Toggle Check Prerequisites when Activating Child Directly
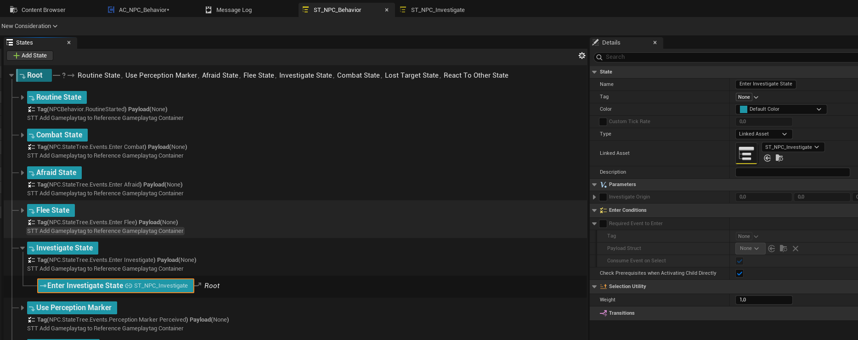The image size is (858, 340). tap(739, 273)
